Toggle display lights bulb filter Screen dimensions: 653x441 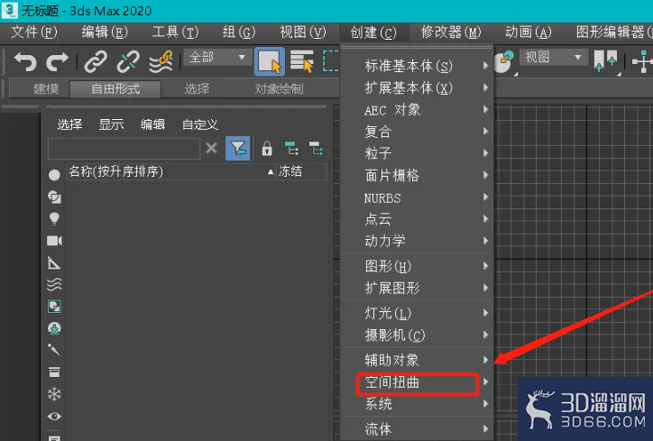pyautogui.click(x=54, y=218)
